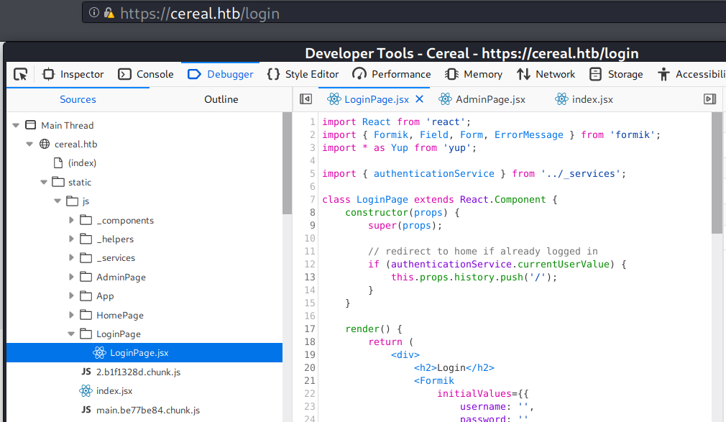The image size is (726, 422).
Task: Open the Network panel
Action: (546, 74)
